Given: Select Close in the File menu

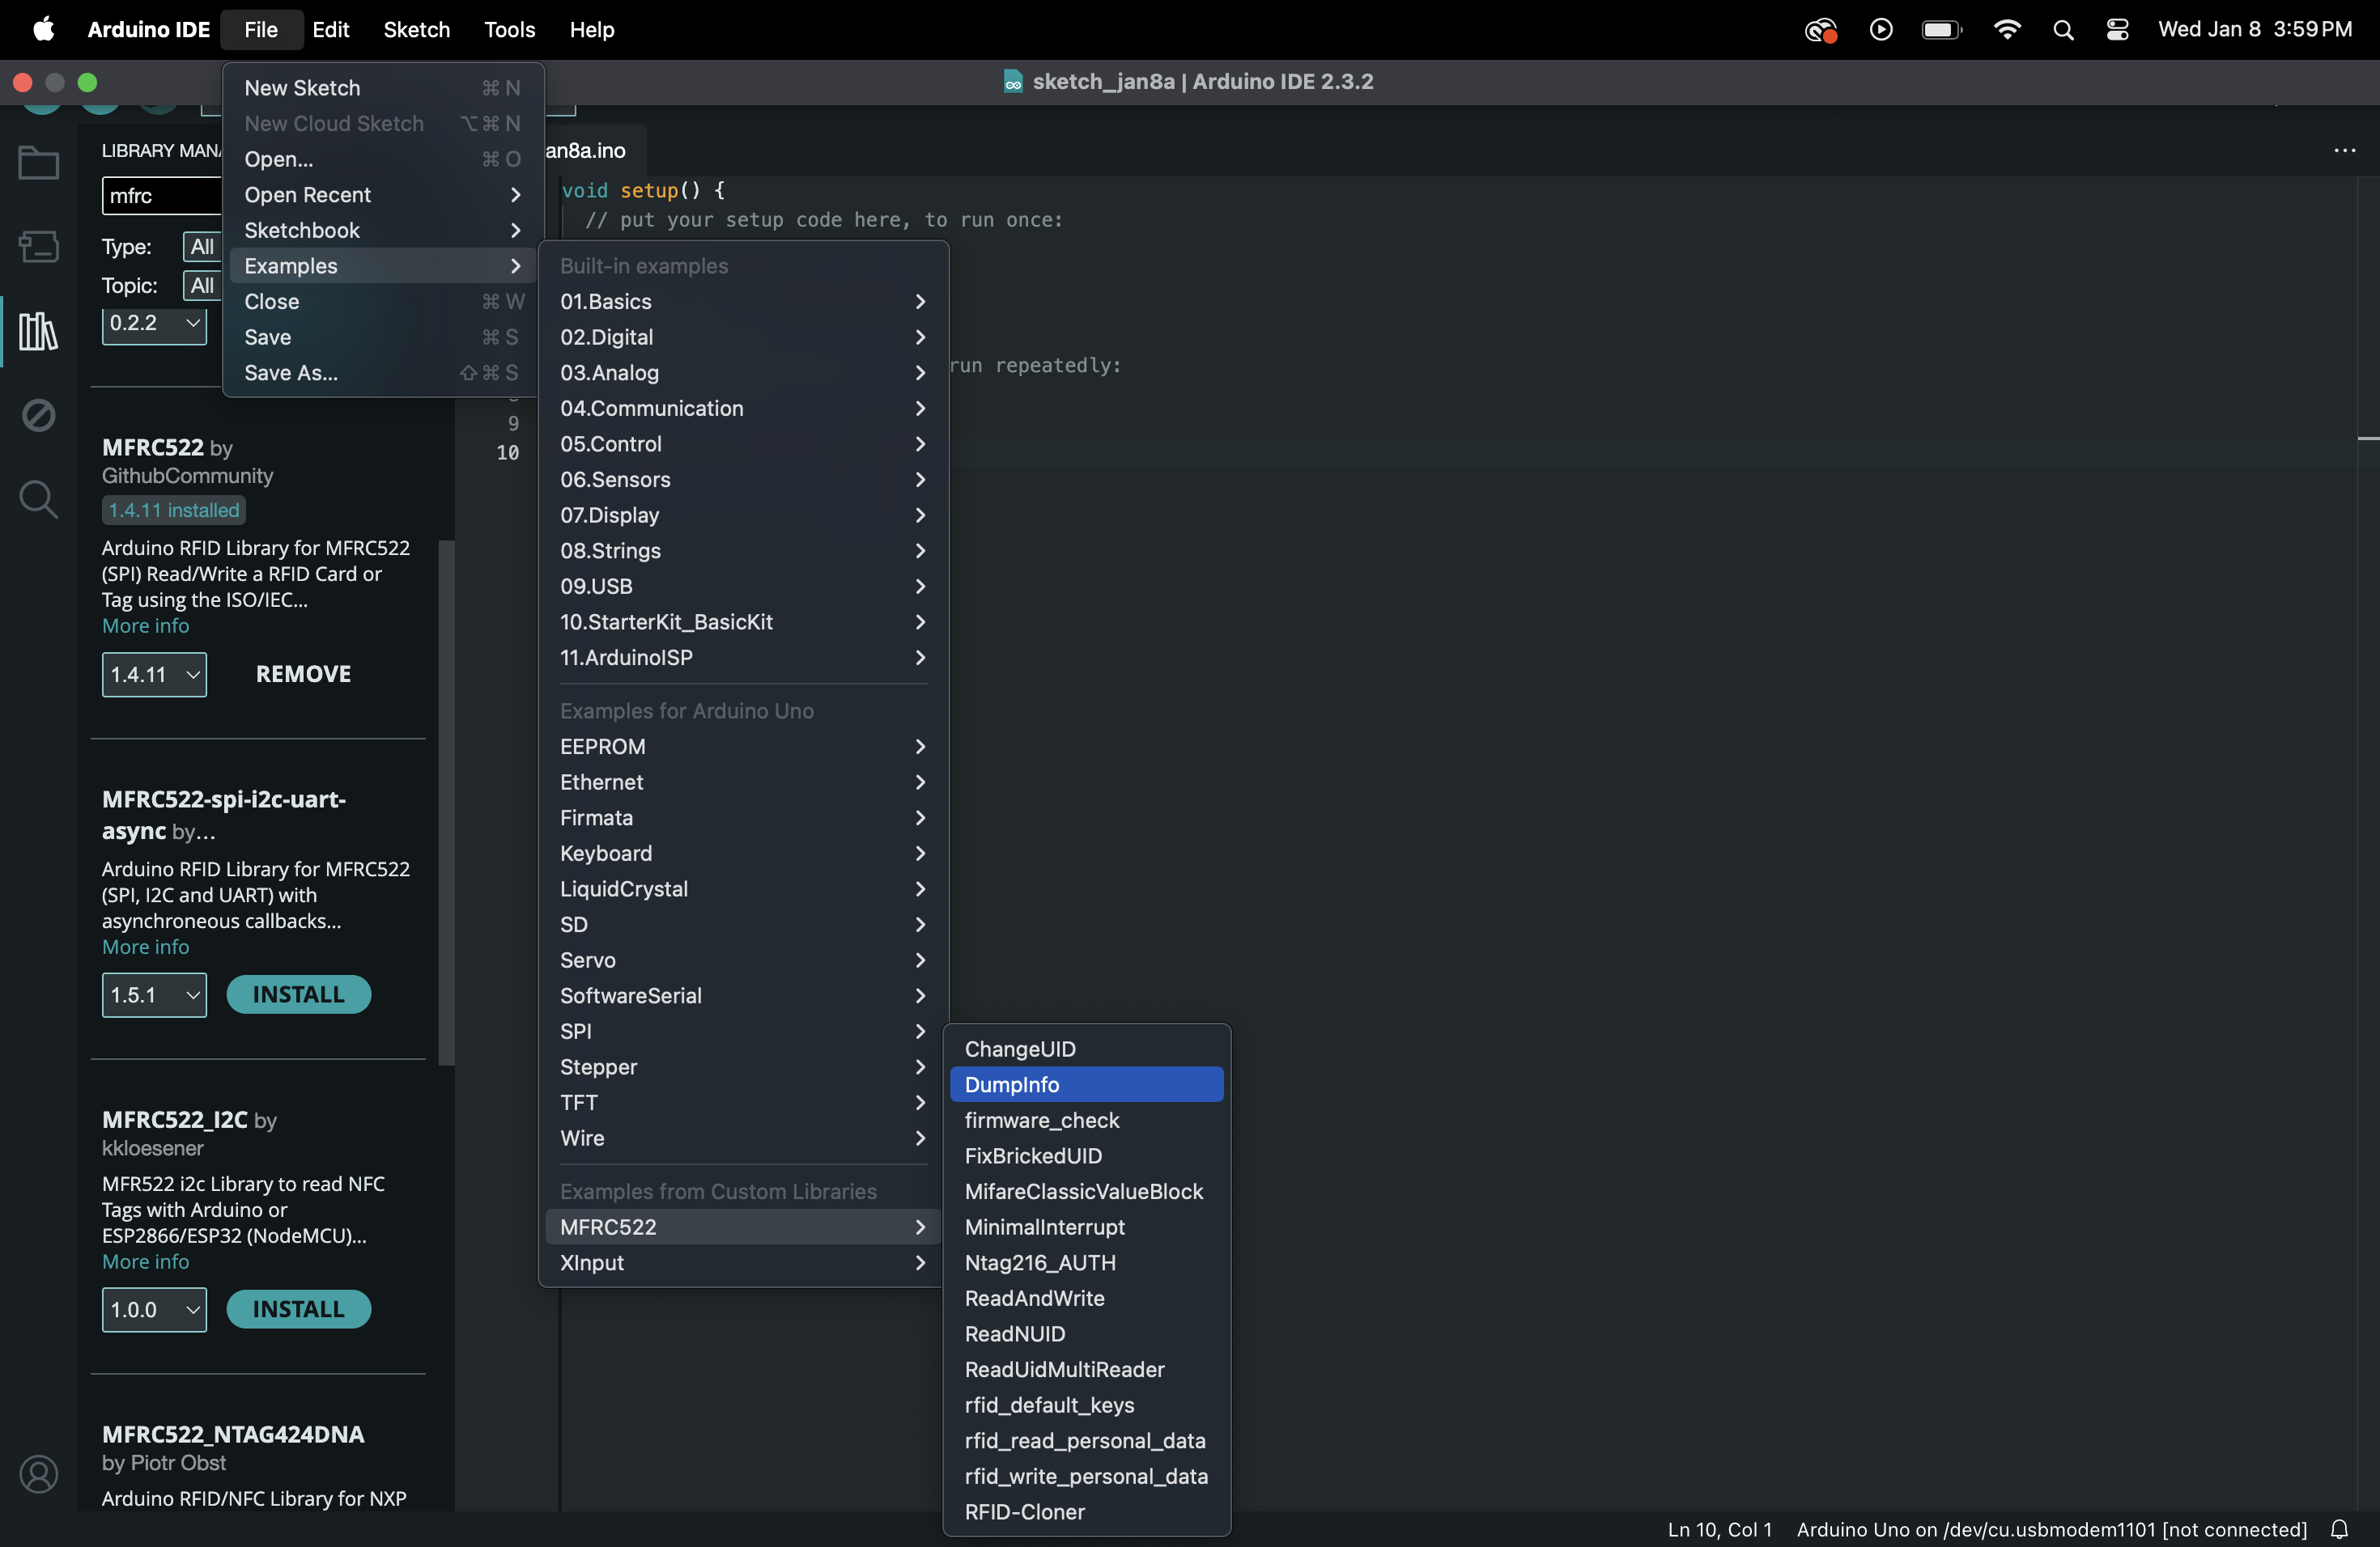Looking at the screenshot, I should [383, 302].
